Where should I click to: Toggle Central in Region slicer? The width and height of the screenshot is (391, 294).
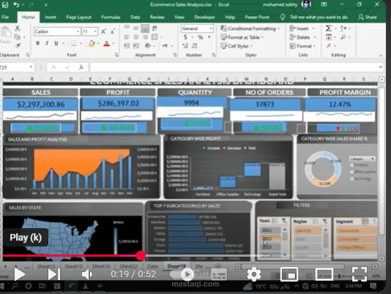point(308,230)
